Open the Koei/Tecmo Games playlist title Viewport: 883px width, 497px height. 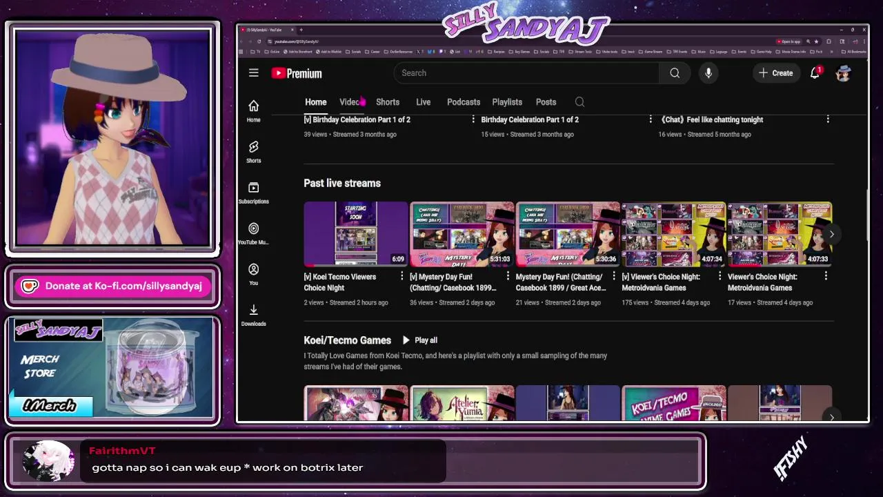[x=348, y=340]
